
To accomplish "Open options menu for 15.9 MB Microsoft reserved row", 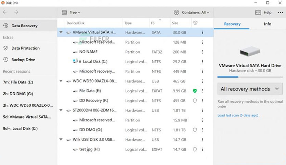I will click(203, 120).
